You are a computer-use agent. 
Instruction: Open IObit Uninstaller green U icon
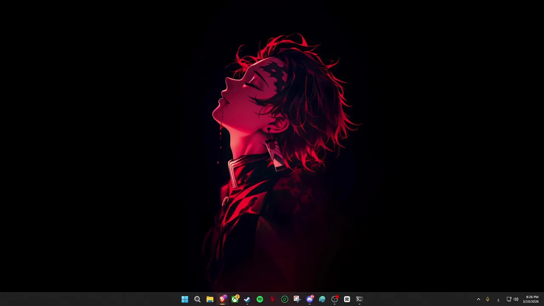tap(284, 299)
